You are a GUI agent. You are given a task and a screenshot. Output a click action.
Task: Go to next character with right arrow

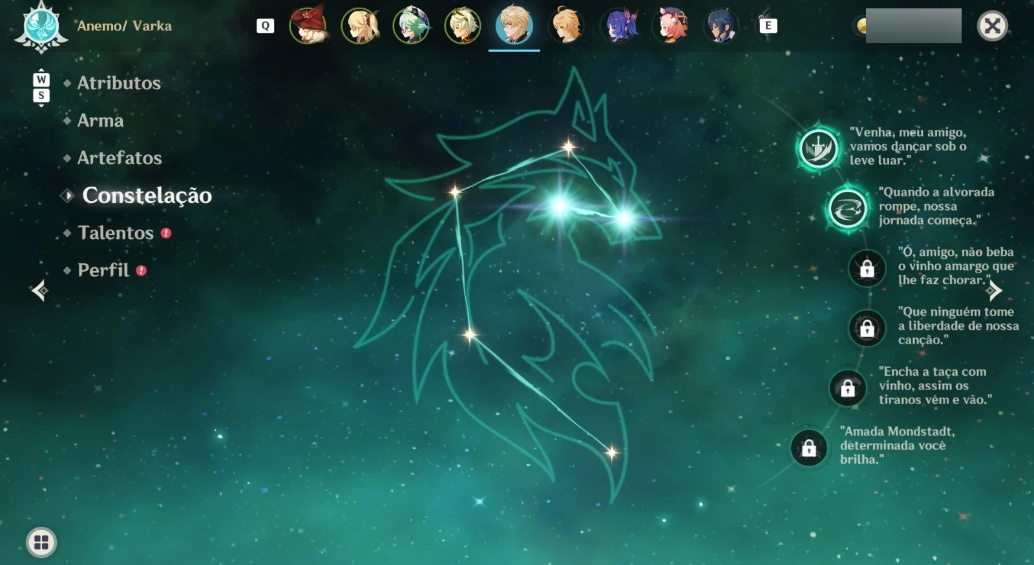coord(994,291)
